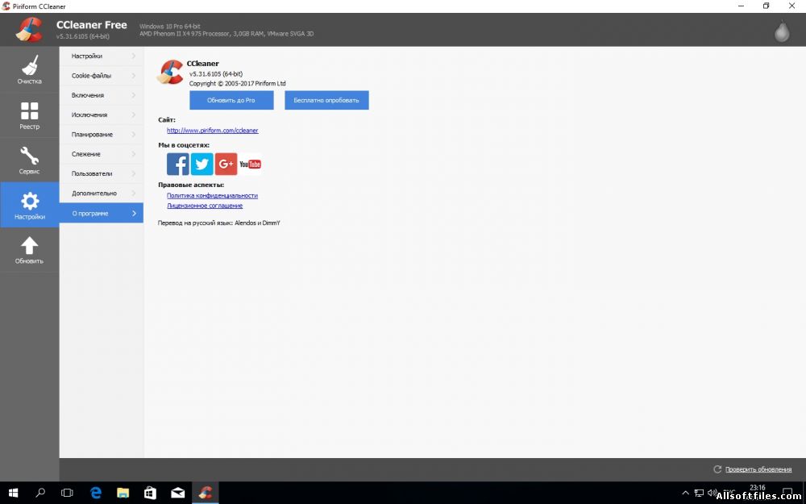Screen dimensions: 806x504
Task: Click the CCleaner logo in About panel
Action: 170,72
